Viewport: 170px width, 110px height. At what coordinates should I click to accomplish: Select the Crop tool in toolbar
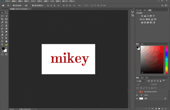[x=2, y=19]
